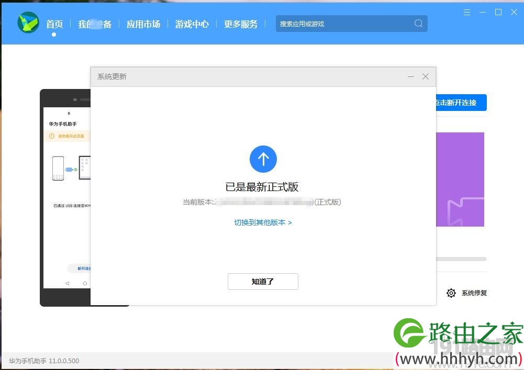The width and height of the screenshot is (524, 370).
Task: Open the 首页 home tab
Action: pos(54,24)
